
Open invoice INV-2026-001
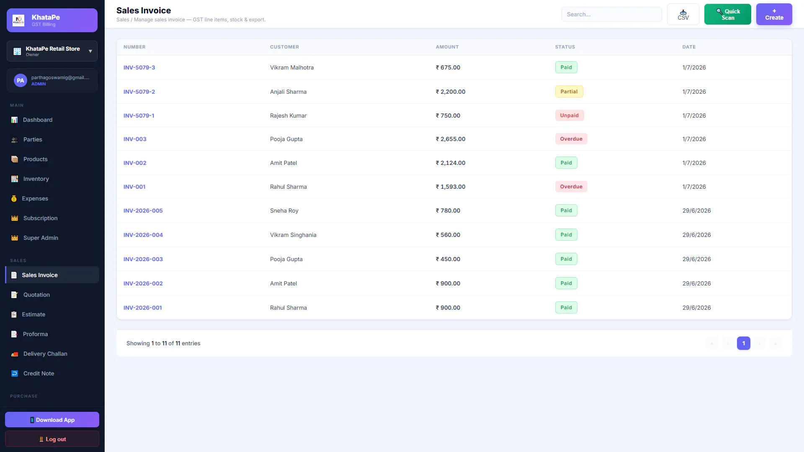(x=142, y=308)
